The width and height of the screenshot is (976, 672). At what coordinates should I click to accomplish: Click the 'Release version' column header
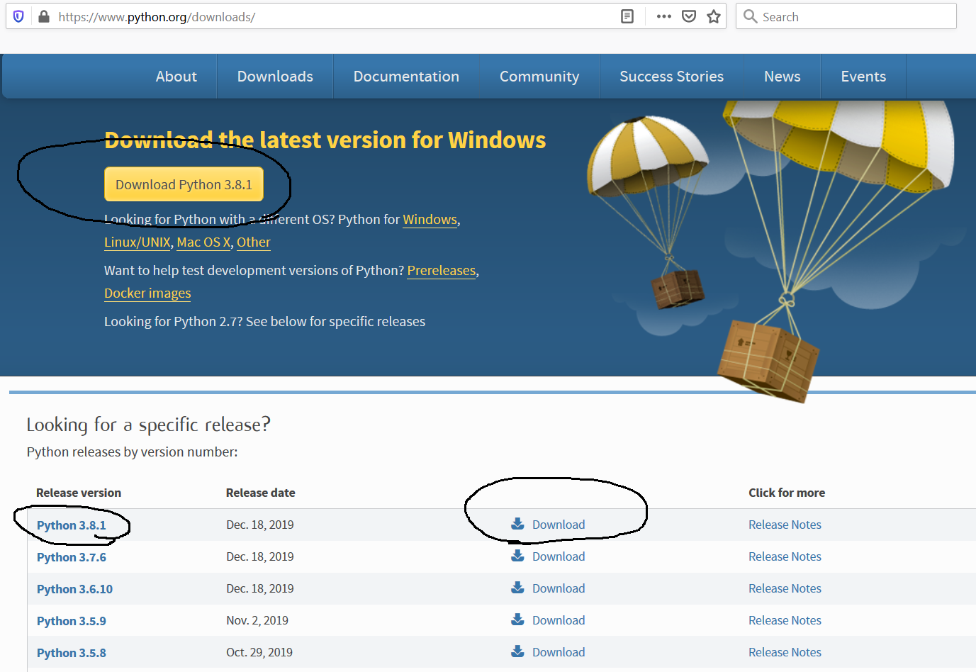point(79,493)
